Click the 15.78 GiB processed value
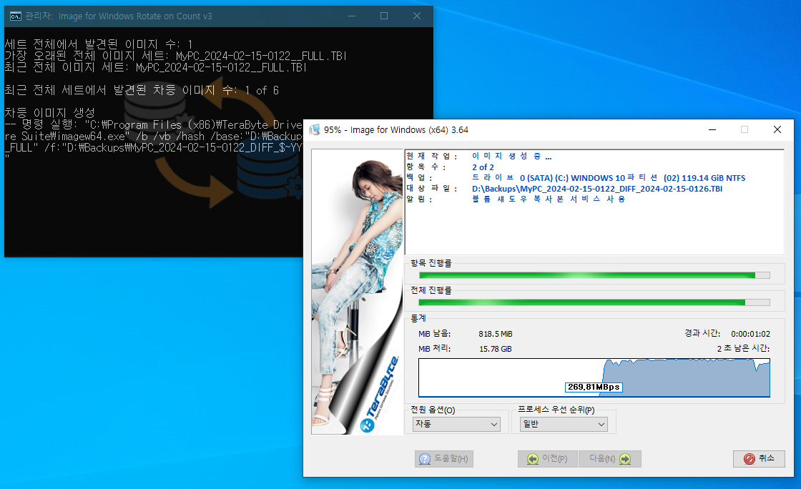The image size is (801, 489). (496, 349)
